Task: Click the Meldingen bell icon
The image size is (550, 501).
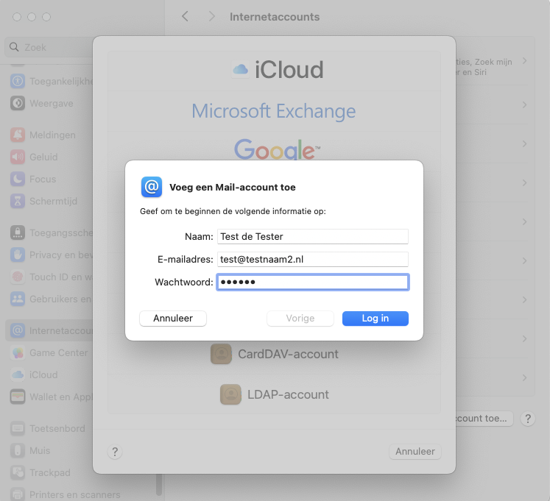Action: pyautogui.click(x=18, y=135)
